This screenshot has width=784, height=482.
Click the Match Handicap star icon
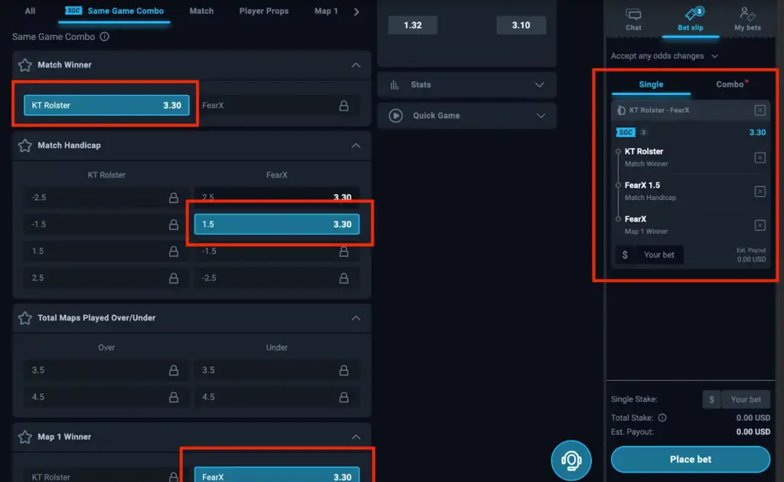[25, 146]
